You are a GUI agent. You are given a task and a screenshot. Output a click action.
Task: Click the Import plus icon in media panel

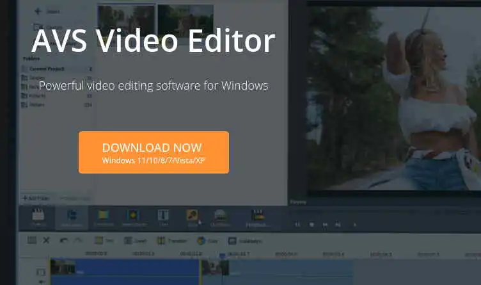pos(38,12)
